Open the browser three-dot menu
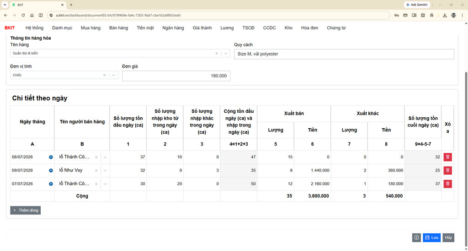 (463, 15)
